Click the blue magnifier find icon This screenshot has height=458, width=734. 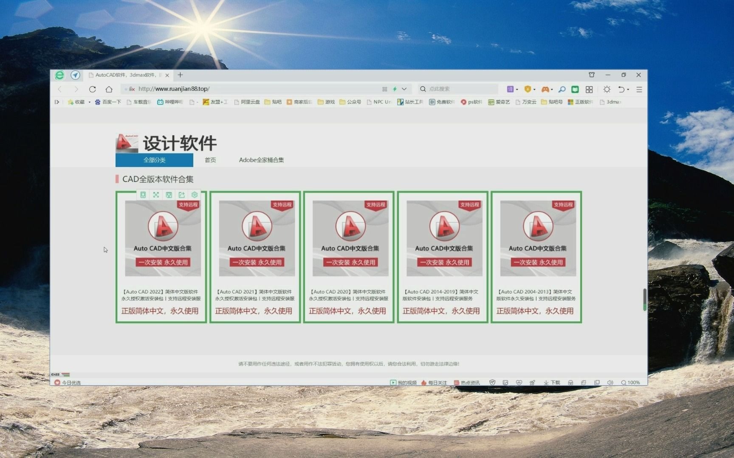click(562, 89)
